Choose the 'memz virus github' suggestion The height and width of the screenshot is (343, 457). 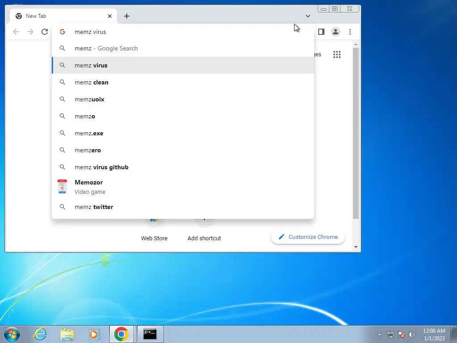click(x=183, y=167)
